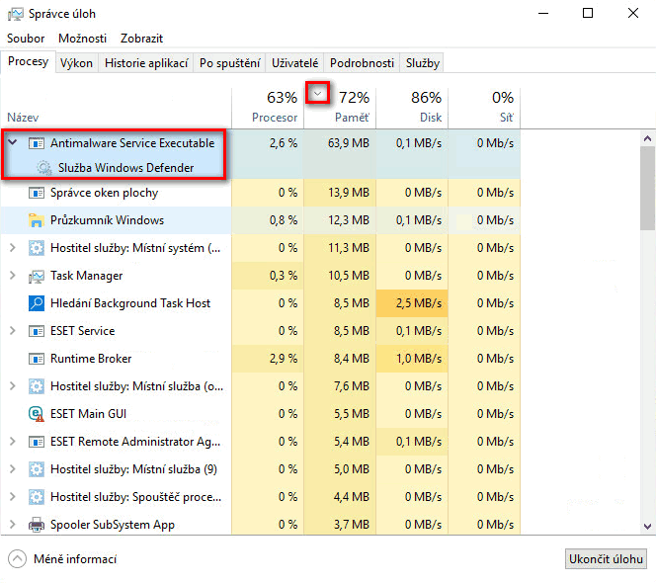Screen dimensions: 656x583
Task: Click the Task Manager title bar icon
Action: (x=16, y=14)
